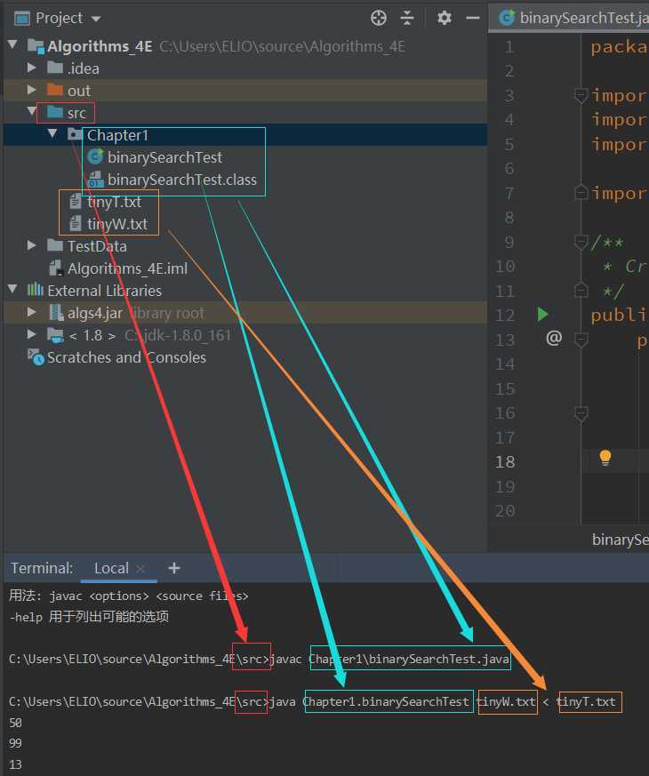Click the Algorithms_4E.iml module file icon
Image resolution: width=649 pixels, height=776 pixels.
[56, 268]
